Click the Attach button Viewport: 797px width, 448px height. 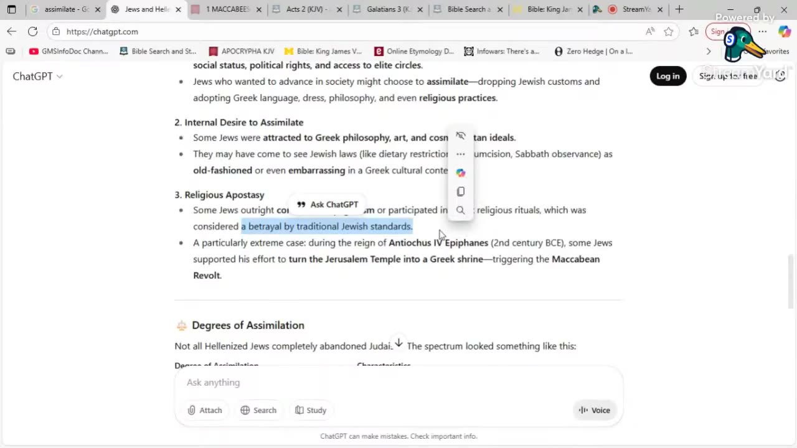pos(205,410)
